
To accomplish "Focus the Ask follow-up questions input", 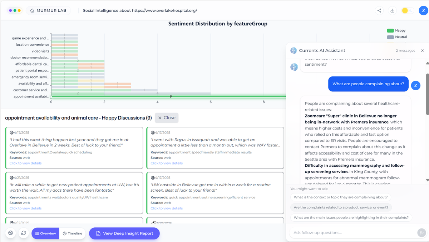I will 352,233.
